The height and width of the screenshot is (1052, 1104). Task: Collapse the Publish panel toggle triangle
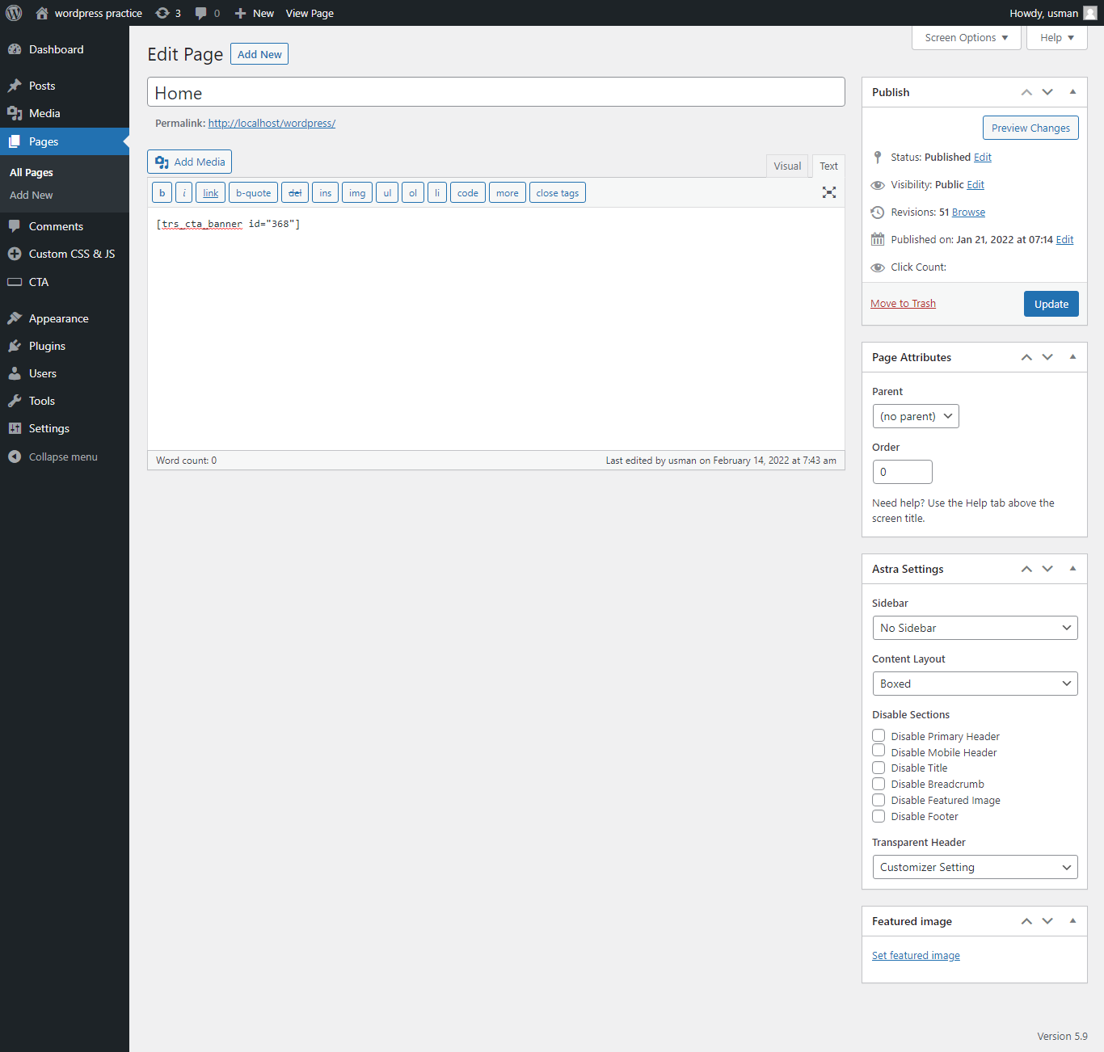click(x=1072, y=92)
